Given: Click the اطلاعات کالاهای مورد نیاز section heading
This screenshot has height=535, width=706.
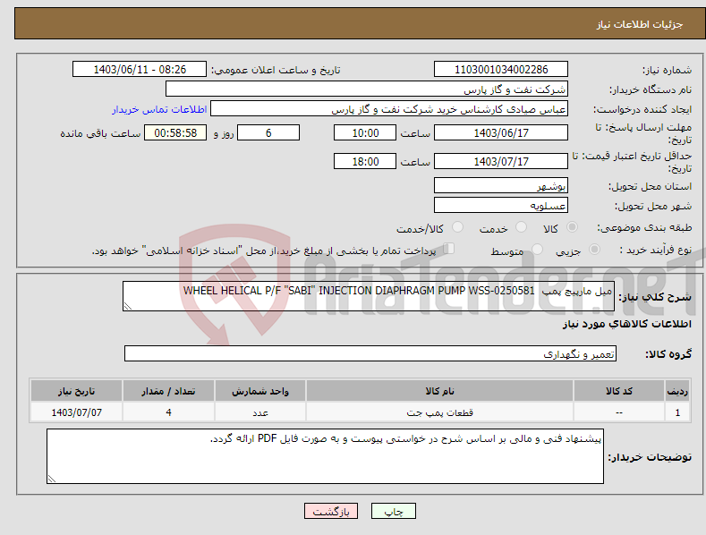Looking at the screenshot, I should (626, 324).
